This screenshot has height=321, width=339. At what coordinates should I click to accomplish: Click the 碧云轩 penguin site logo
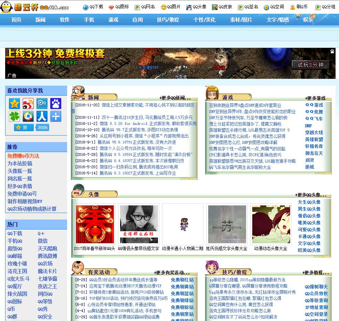tap(35, 7)
